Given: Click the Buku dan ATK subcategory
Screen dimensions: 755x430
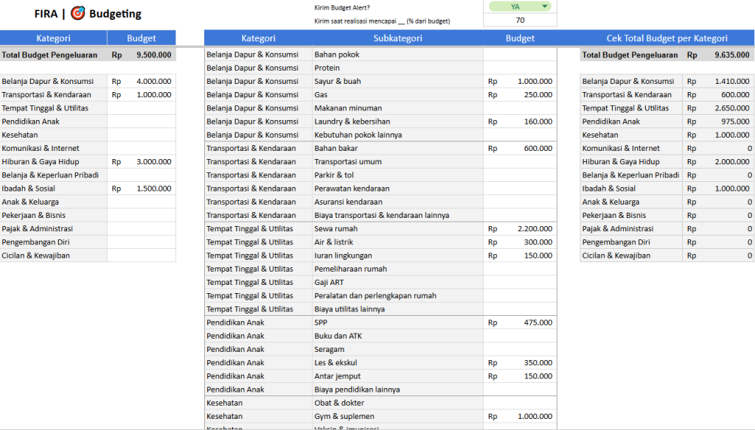Looking at the screenshot, I should [397, 336].
